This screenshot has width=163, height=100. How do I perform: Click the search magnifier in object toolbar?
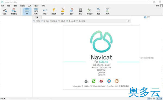[128, 21]
